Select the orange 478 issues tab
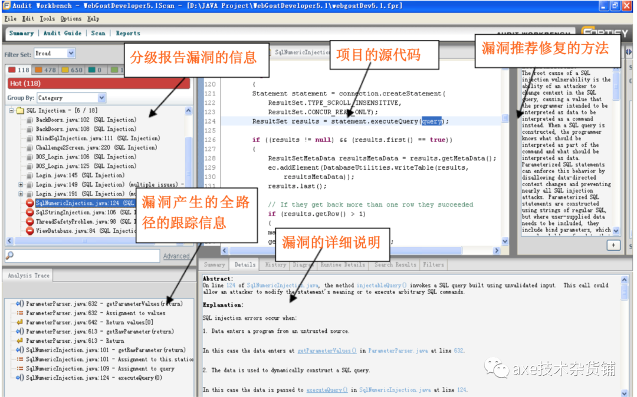The image size is (637, 397). coord(45,70)
